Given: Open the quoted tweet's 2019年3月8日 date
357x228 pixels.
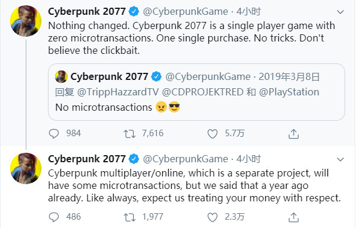Looking at the screenshot, I should 289,77.
